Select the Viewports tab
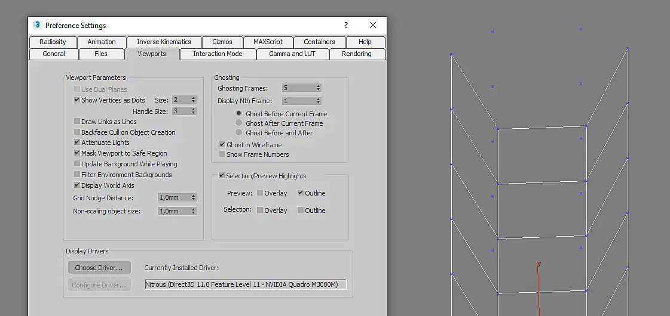This screenshot has width=670, height=316. [x=152, y=54]
